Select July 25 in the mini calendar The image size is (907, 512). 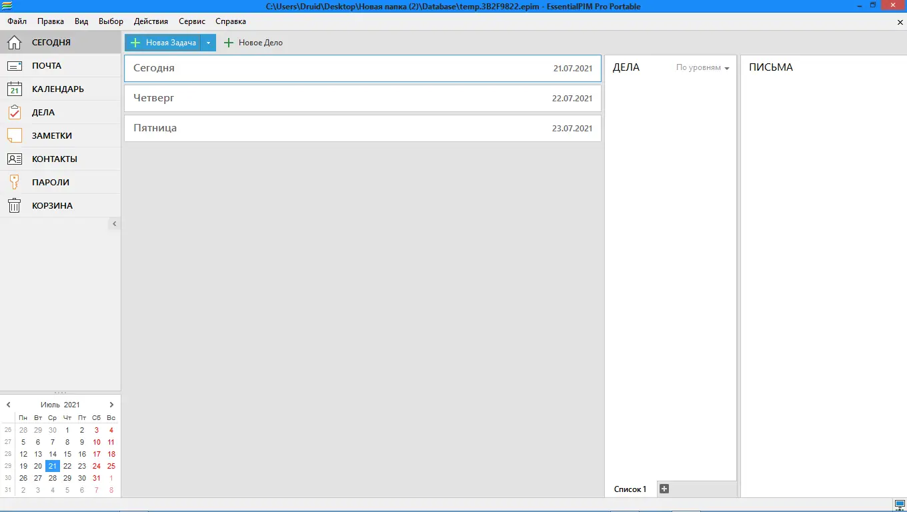[111, 466]
